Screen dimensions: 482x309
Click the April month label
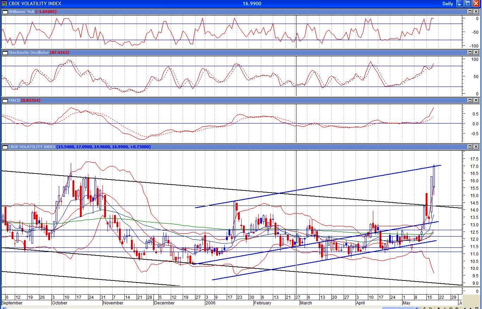coord(360,303)
